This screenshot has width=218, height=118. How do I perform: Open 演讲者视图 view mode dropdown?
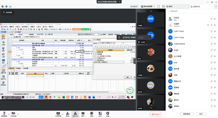(x=148, y=6)
